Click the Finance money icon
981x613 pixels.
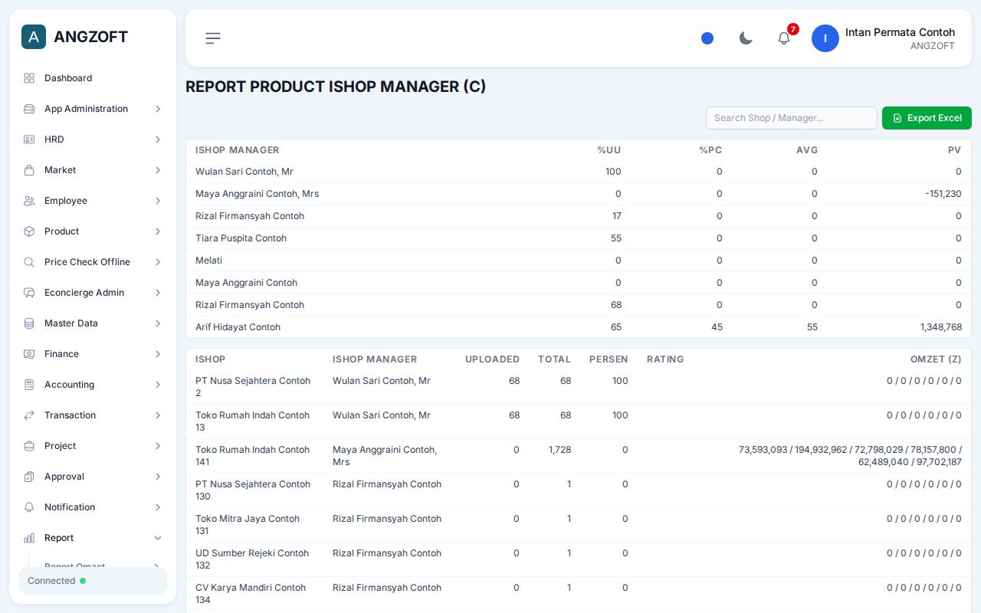click(x=29, y=354)
